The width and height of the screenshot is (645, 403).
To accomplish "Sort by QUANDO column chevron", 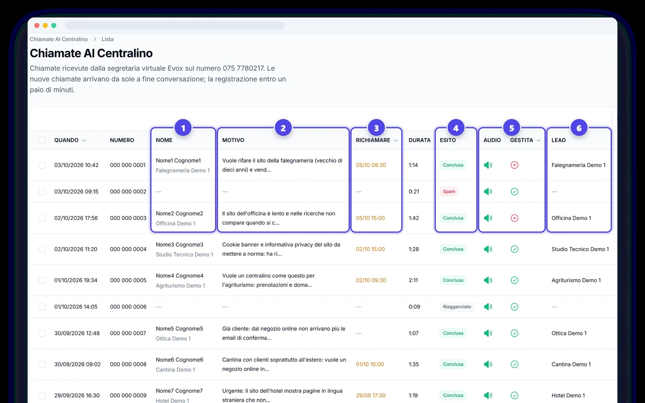I will click(x=84, y=140).
